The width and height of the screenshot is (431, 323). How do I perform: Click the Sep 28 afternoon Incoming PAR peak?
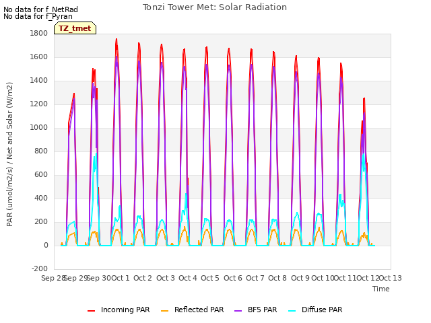coord(74,94)
